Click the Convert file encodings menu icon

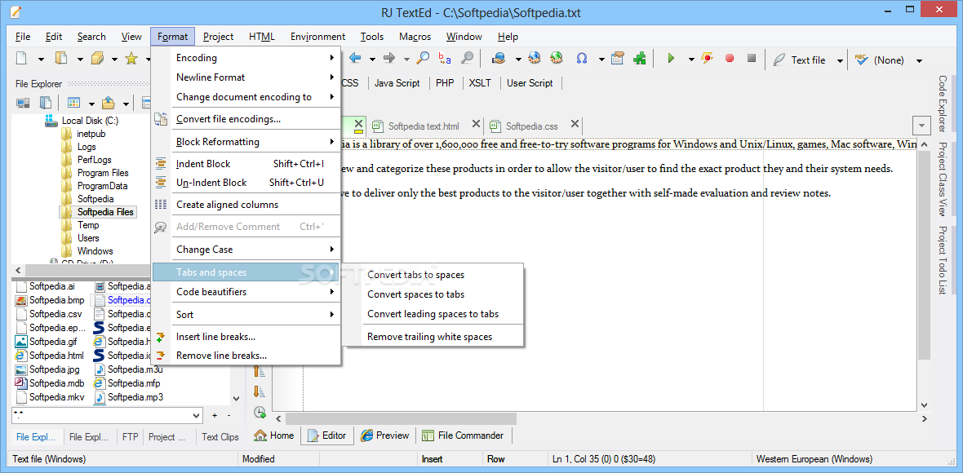[161, 119]
